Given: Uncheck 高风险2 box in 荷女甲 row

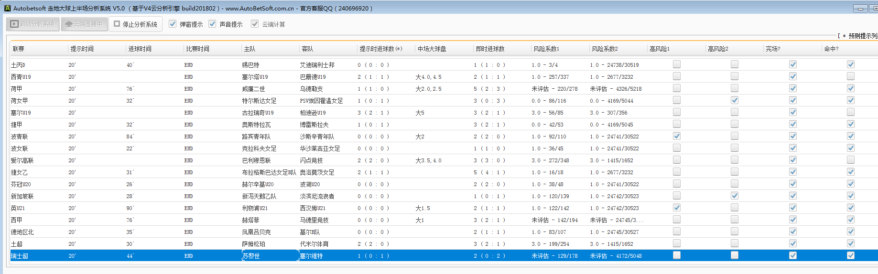Looking at the screenshot, I should [x=735, y=100].
